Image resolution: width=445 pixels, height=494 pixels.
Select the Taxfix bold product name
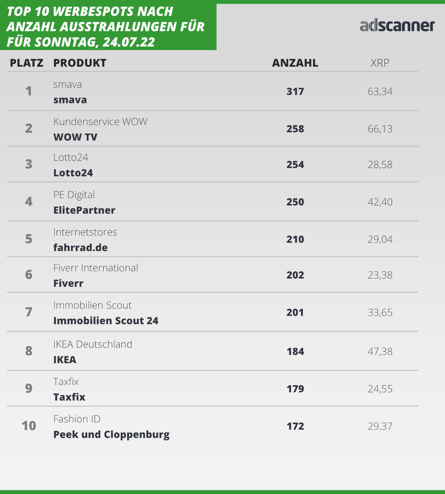point(69,397)
